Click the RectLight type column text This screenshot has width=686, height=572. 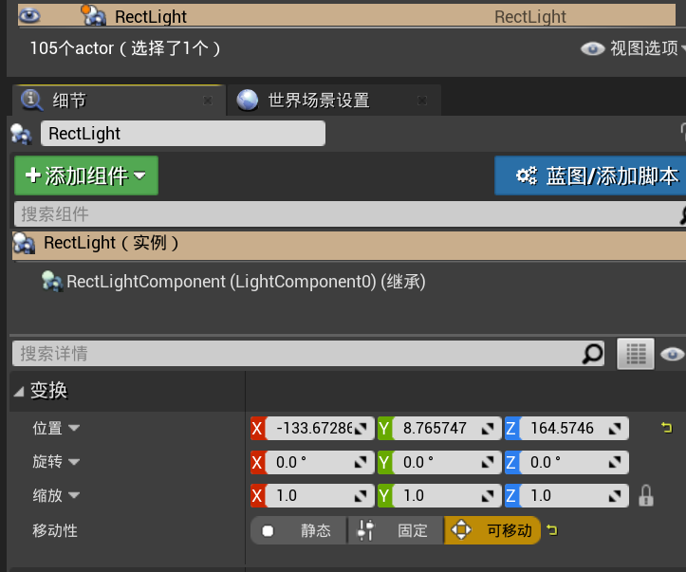529,17
